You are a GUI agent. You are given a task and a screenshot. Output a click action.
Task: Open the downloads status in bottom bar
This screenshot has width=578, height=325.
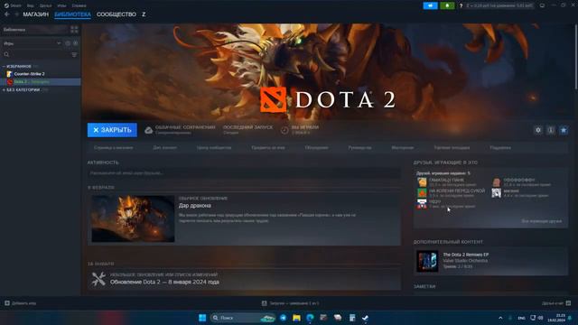[291, 303]
